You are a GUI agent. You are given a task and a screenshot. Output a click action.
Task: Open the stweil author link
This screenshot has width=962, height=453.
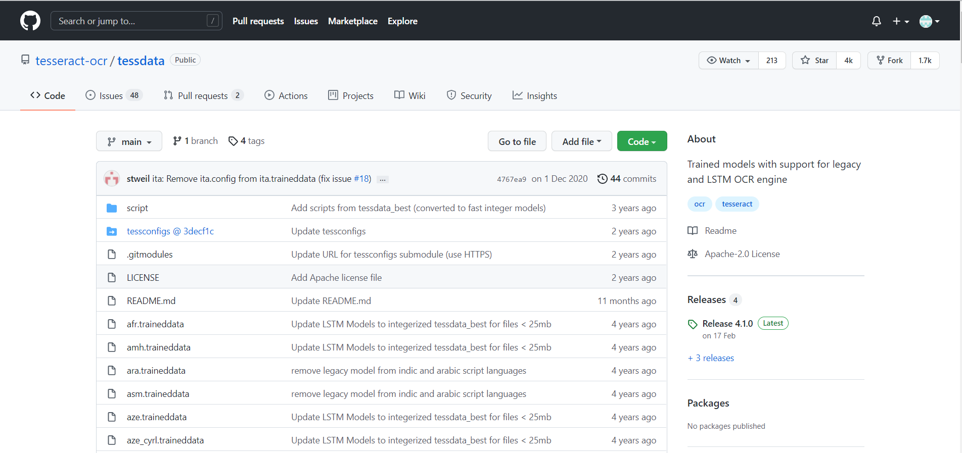pos(138,179)
